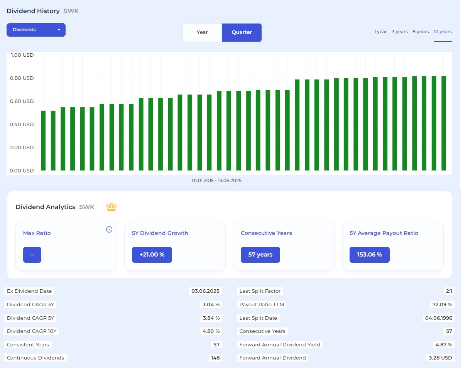Viewport: 463px width, 368px height.
Task: Click the Consistent Years label
Action: [x=28, y=344]
